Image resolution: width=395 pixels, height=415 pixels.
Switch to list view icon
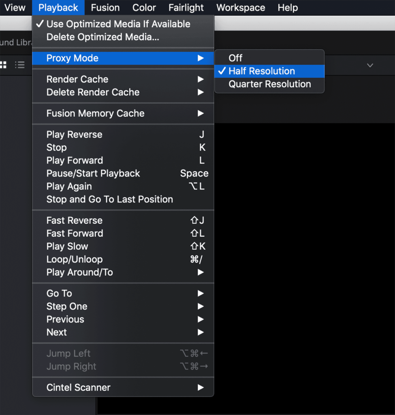20,65
